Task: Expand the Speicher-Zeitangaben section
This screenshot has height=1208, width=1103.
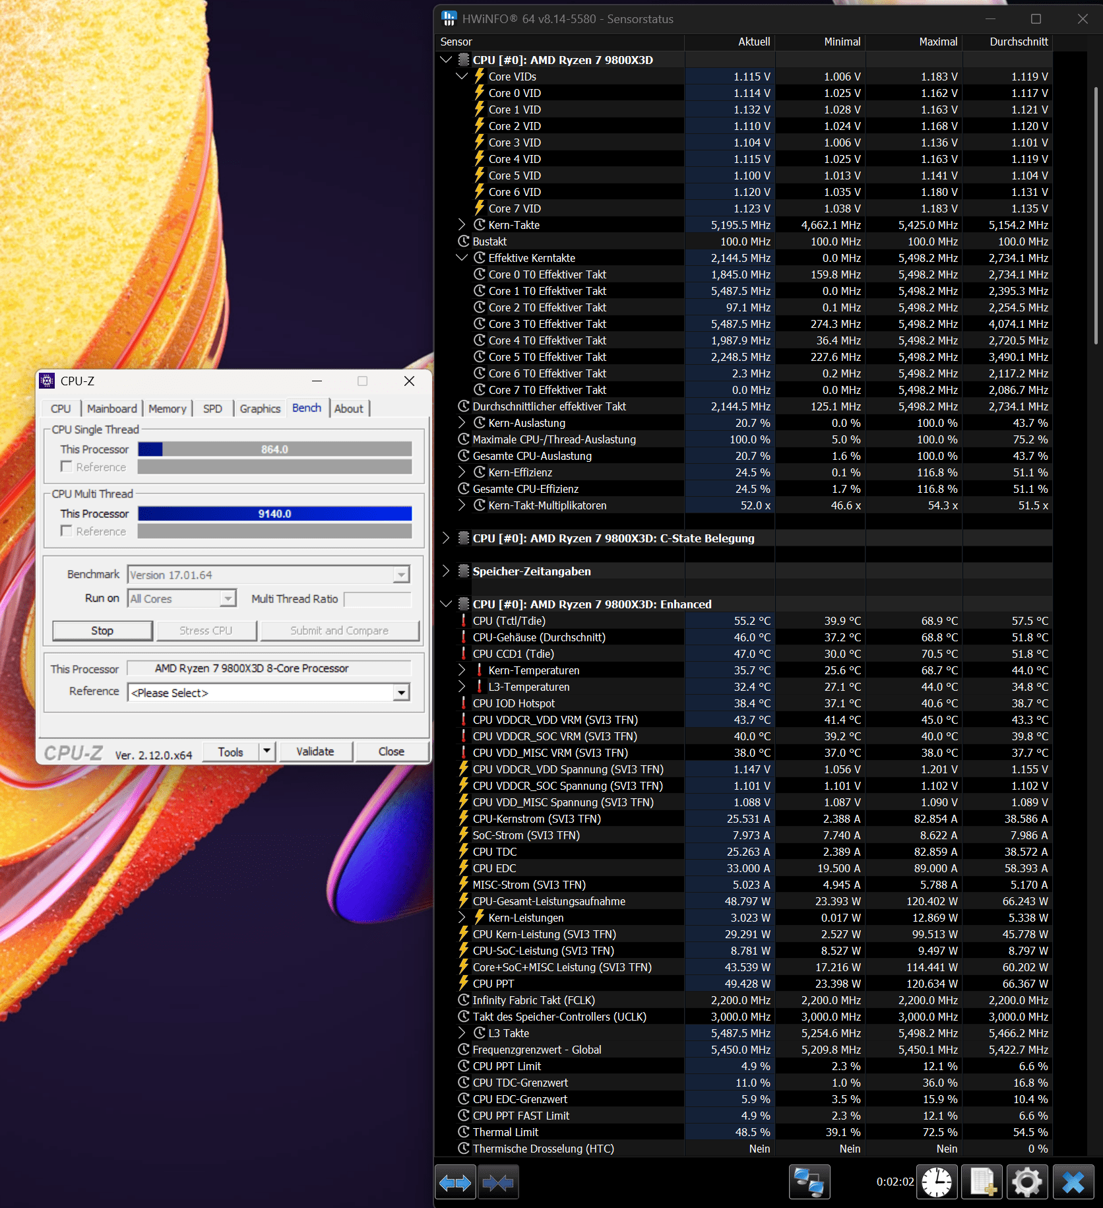Action: tap(446, 571)
